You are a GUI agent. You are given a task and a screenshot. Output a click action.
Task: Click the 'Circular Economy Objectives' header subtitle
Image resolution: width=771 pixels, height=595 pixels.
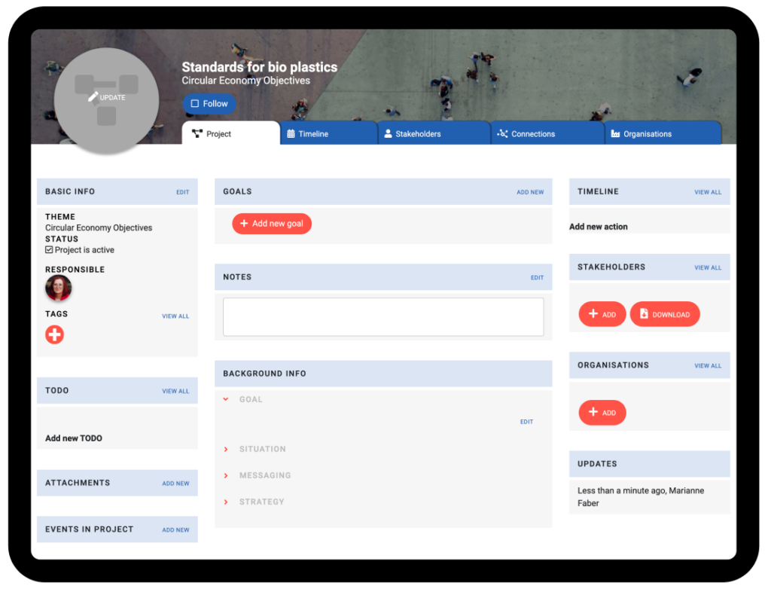tap(246, 81)
